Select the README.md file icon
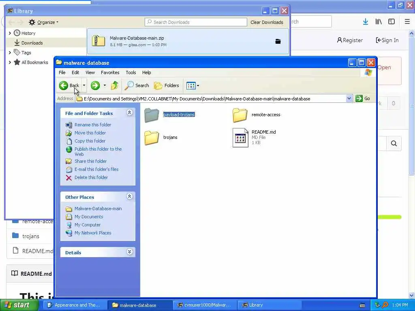415x311 pixels. point(240,138)
